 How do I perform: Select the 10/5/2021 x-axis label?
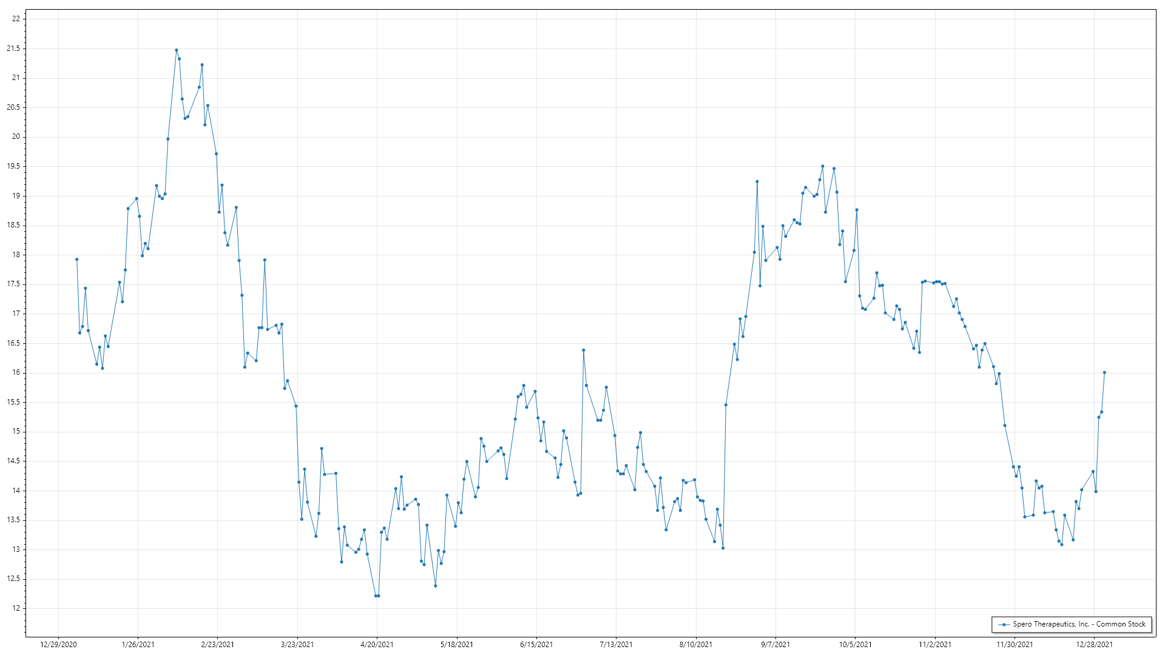[855, 645]
